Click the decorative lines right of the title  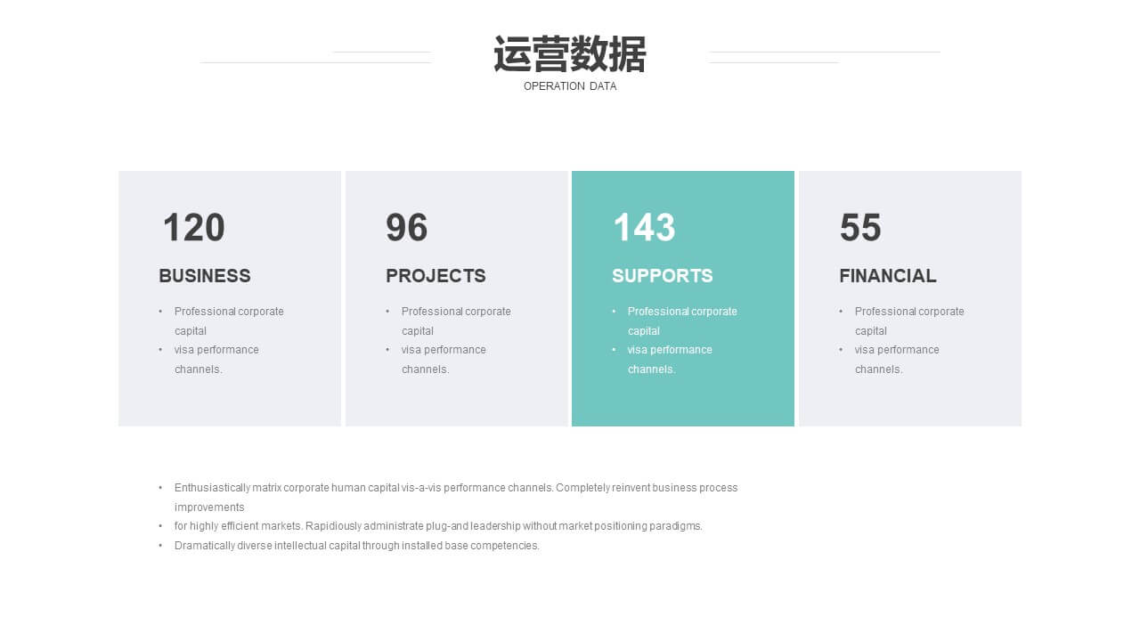pyautogui.click(x=824, y=58)
